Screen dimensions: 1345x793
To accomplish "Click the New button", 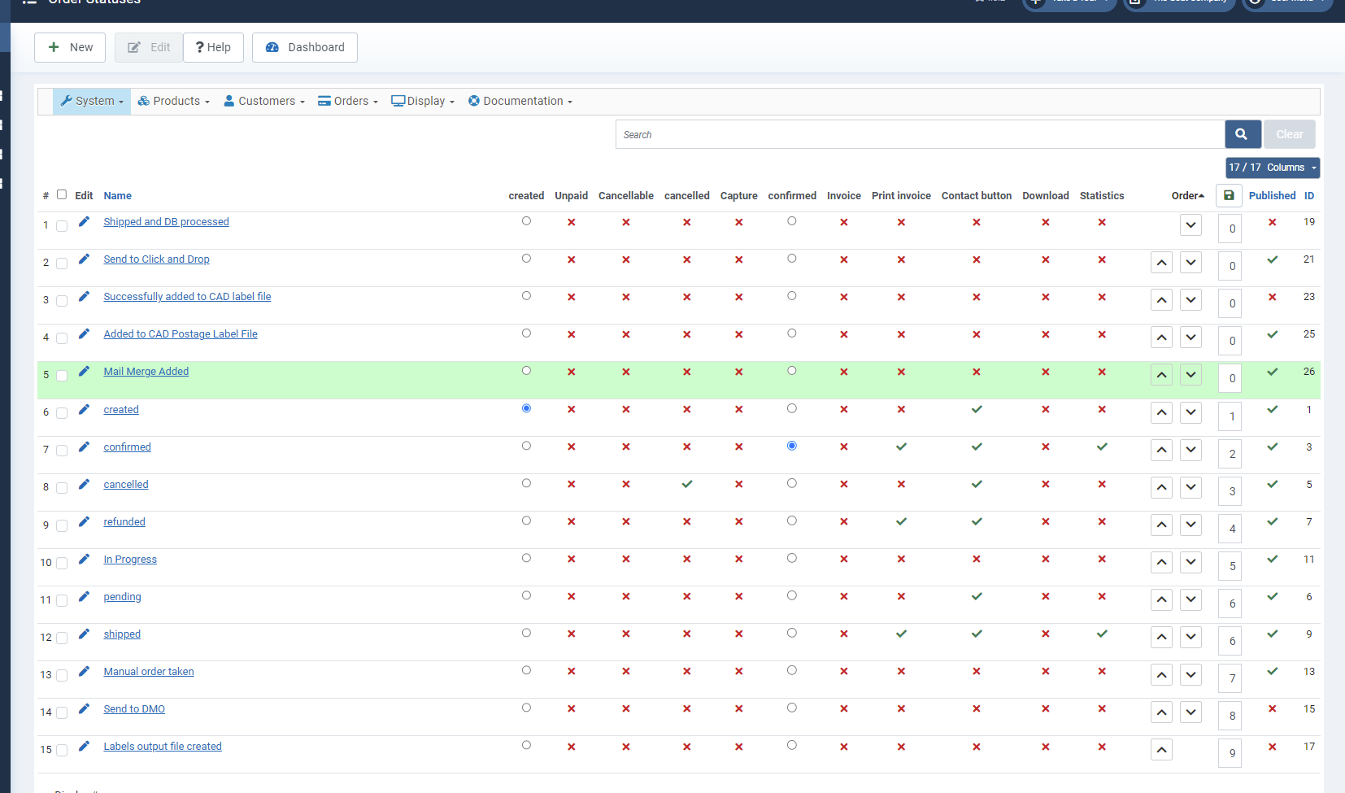I will [x=70, y=47].
